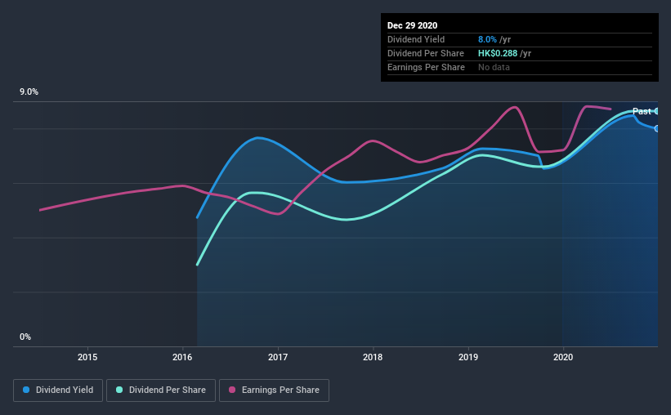Click the 9.0% y-axis label
Viewport: 671px width, 415px height.
pos(29,92)
